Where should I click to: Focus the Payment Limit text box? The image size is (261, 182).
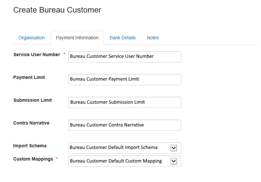(124, 79)
